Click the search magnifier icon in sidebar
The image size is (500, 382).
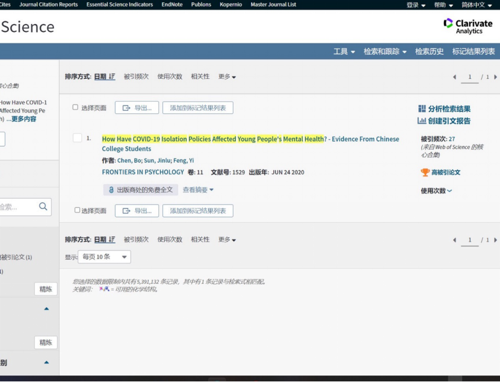coord(43,207)
